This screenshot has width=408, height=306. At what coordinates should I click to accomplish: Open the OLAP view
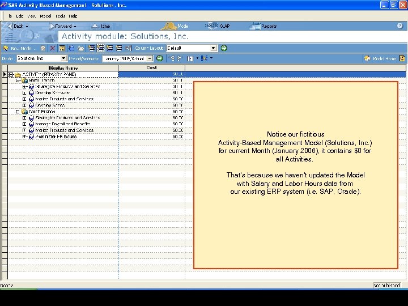pyautogui.click(x=218, y=26)
